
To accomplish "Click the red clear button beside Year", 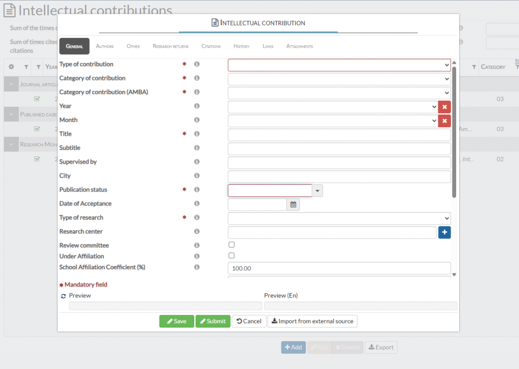I will click(444, 107).
